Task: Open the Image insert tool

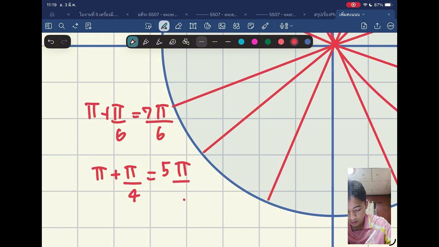Action: pyautogui.click(x=222, y=26)
